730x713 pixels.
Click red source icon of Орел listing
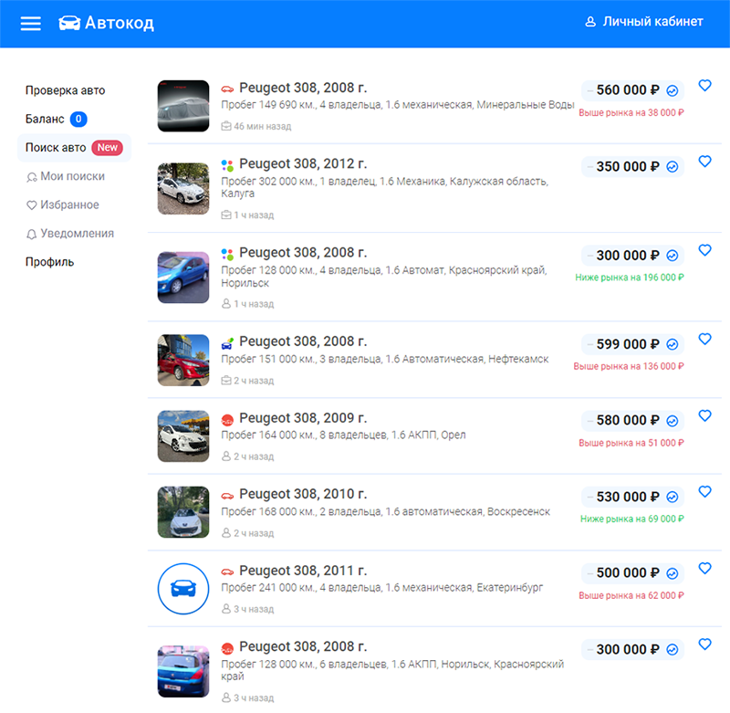227,421
